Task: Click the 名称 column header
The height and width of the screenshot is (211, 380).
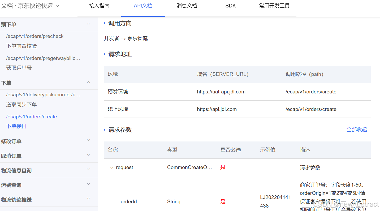Action: coord(113,150)
